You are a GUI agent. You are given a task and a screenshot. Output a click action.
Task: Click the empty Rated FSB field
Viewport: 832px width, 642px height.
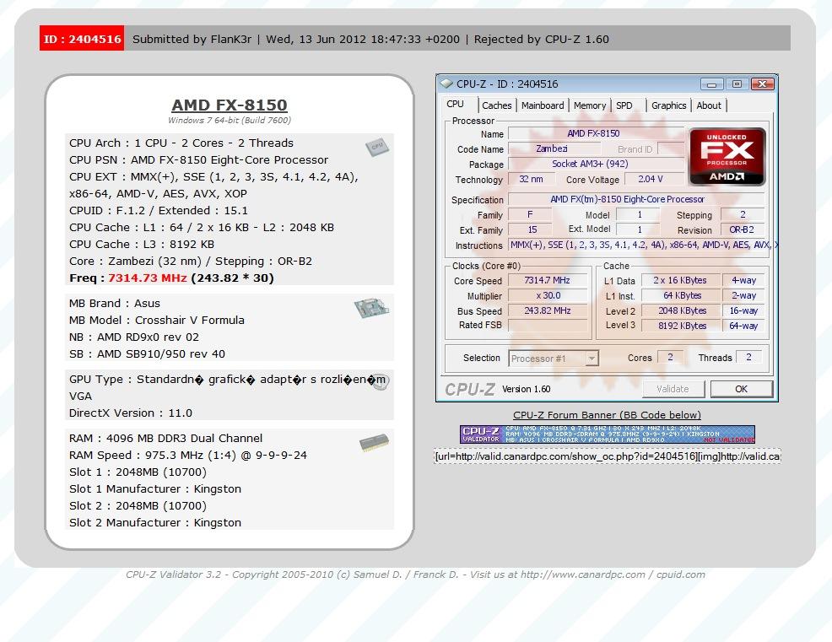tap(548, 326)
